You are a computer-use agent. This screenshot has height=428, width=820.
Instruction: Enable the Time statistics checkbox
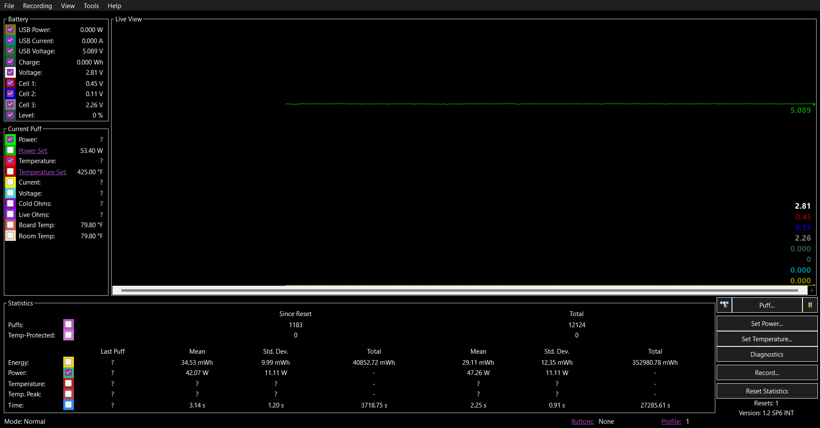(68, 405)
